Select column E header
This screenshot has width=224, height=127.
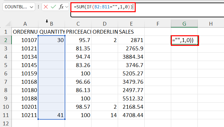point(131,24)
